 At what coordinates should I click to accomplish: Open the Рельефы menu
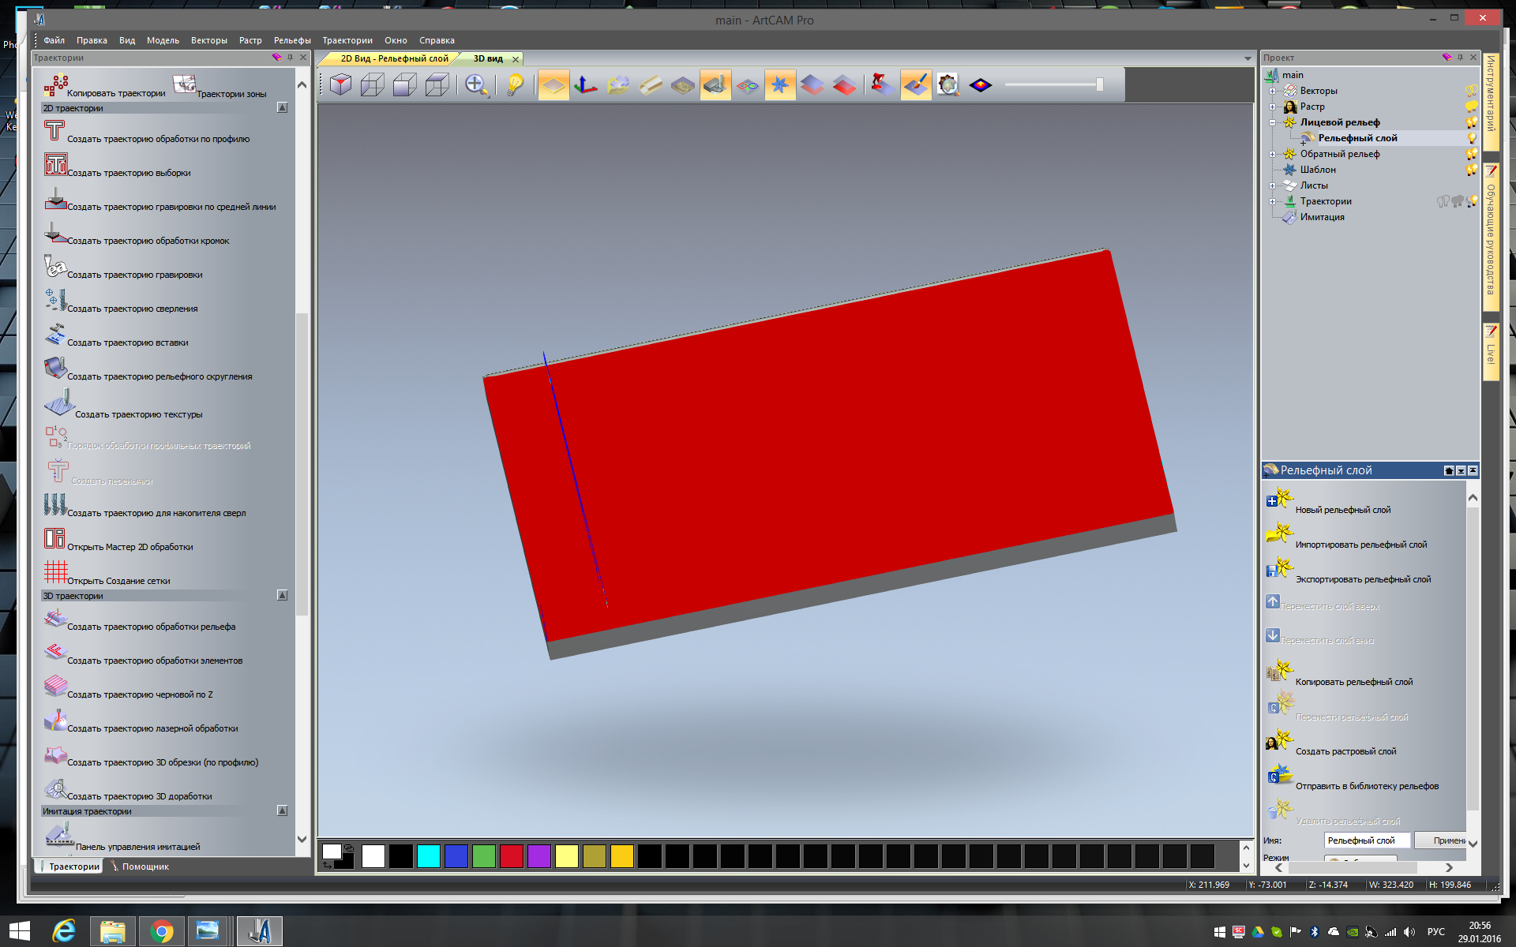pos(292,40)
